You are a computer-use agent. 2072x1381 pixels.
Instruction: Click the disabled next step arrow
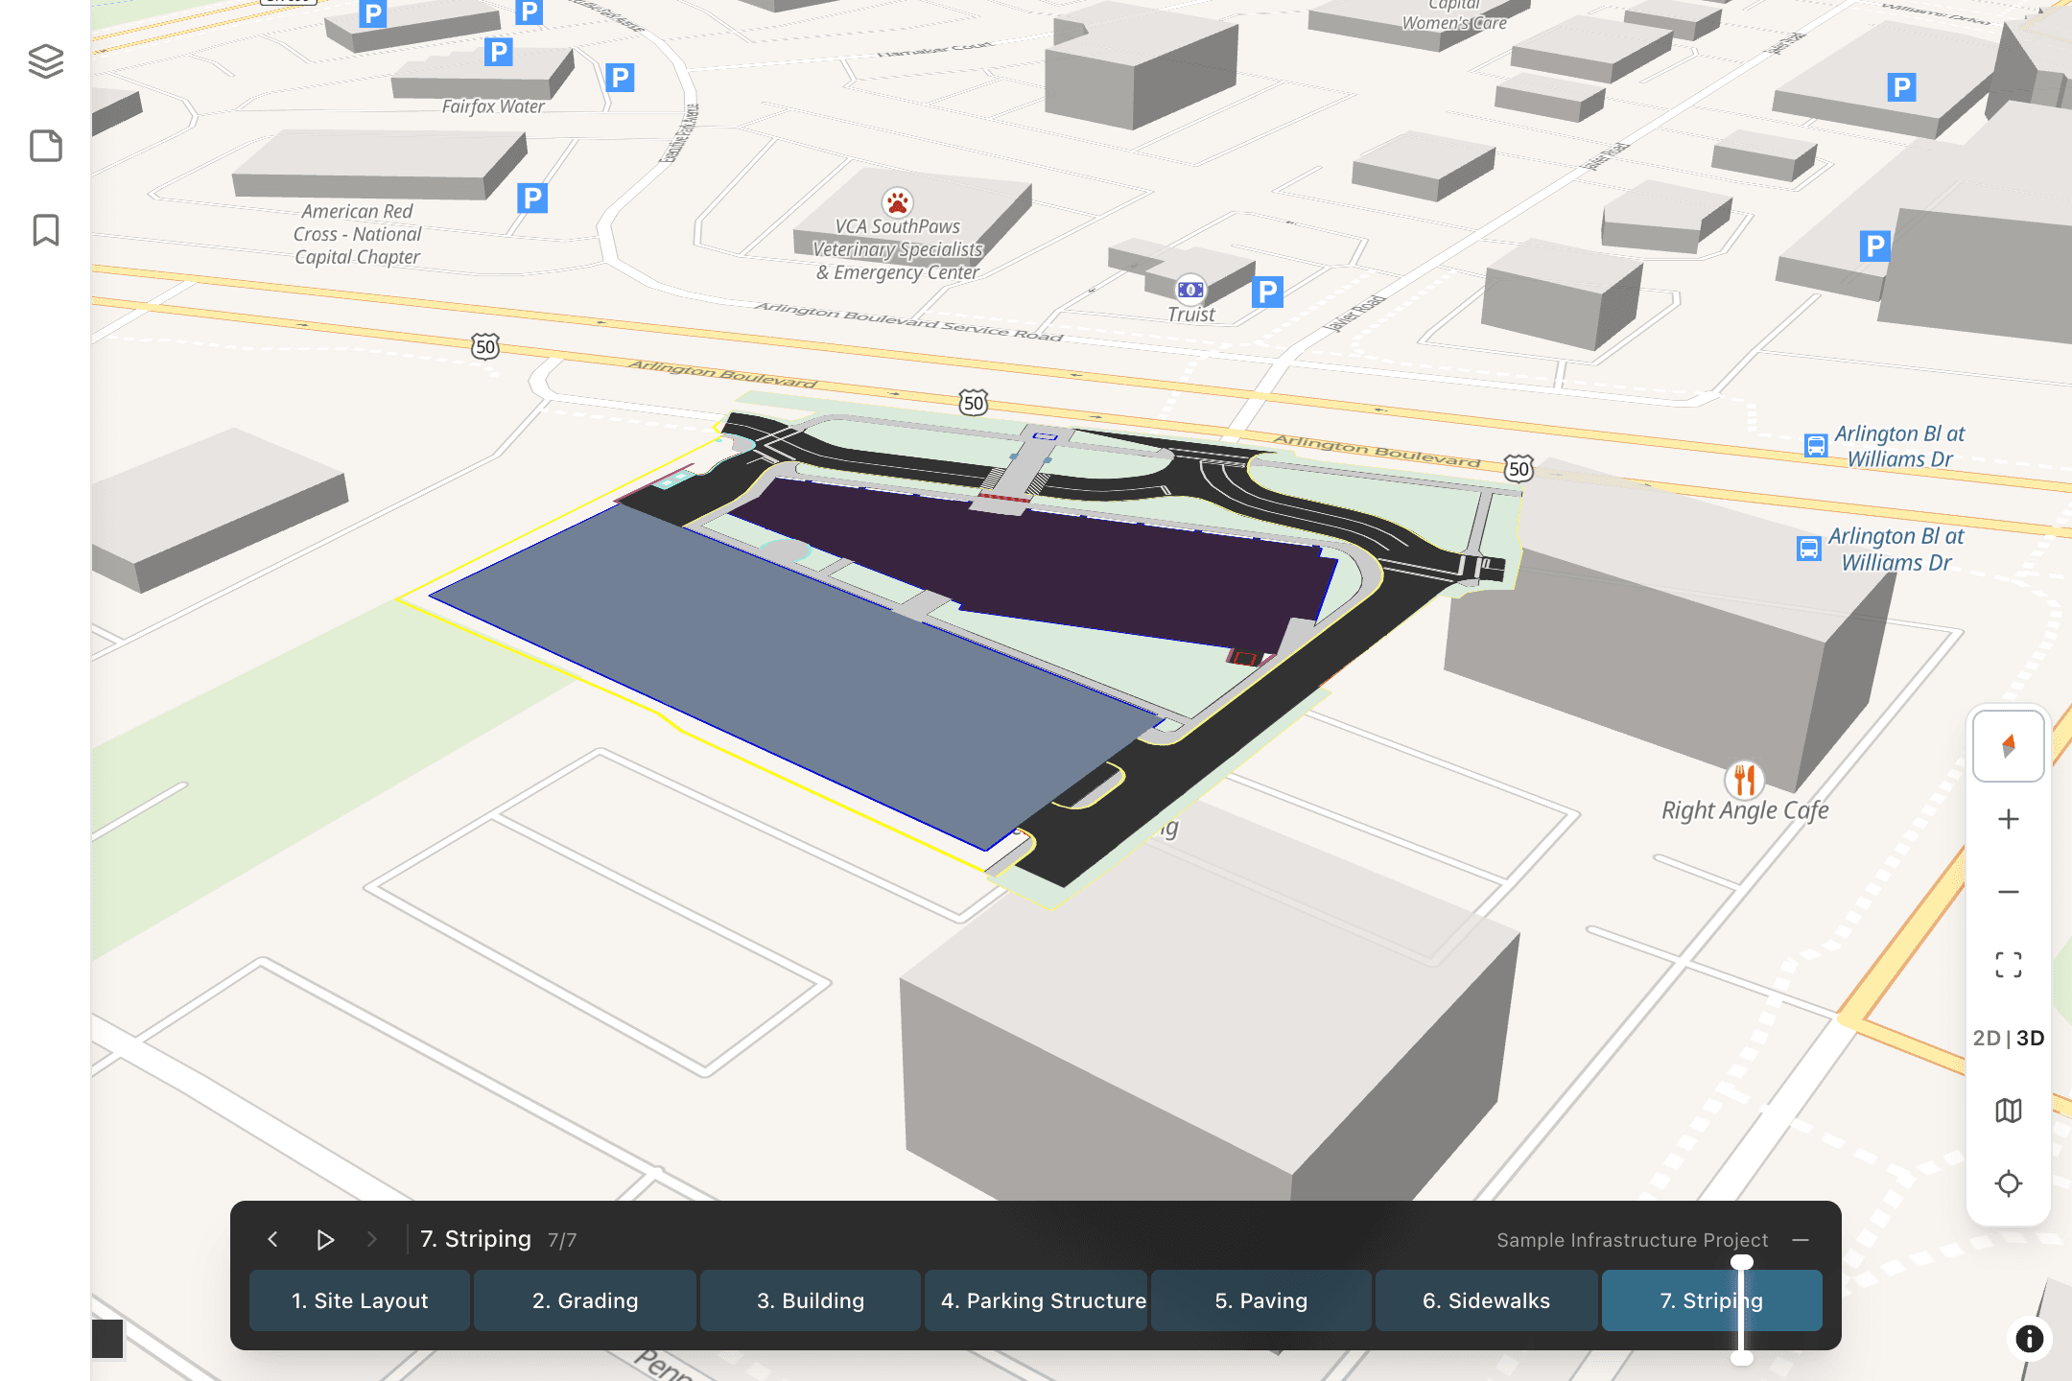click(x=372, y=1239)
